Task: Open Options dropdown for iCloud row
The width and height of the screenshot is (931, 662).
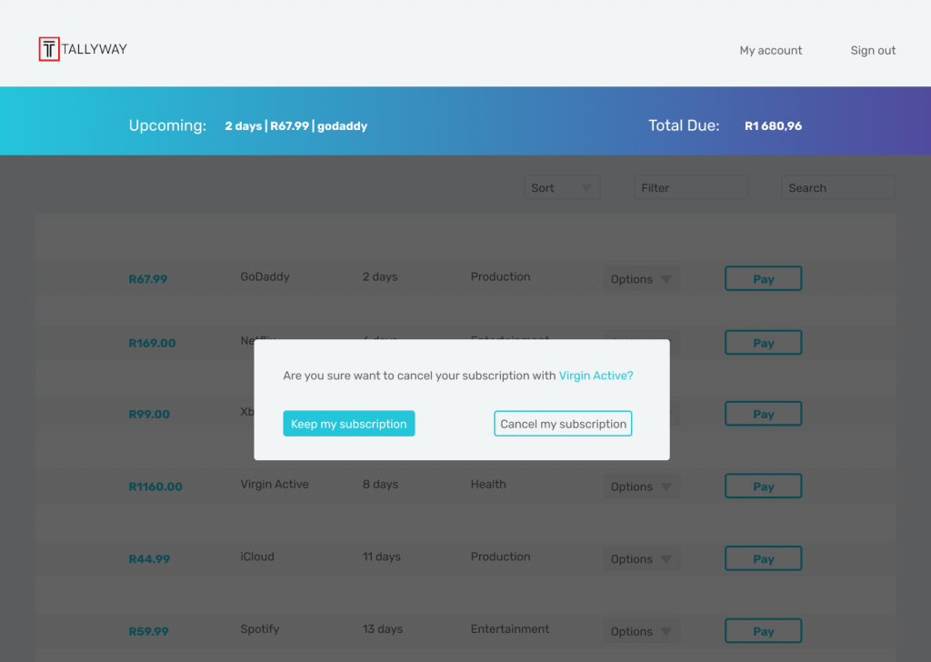Action: pos(642,559)
